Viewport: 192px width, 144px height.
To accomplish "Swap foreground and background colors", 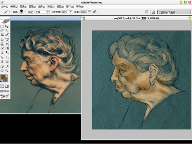I will pos(7,75).
